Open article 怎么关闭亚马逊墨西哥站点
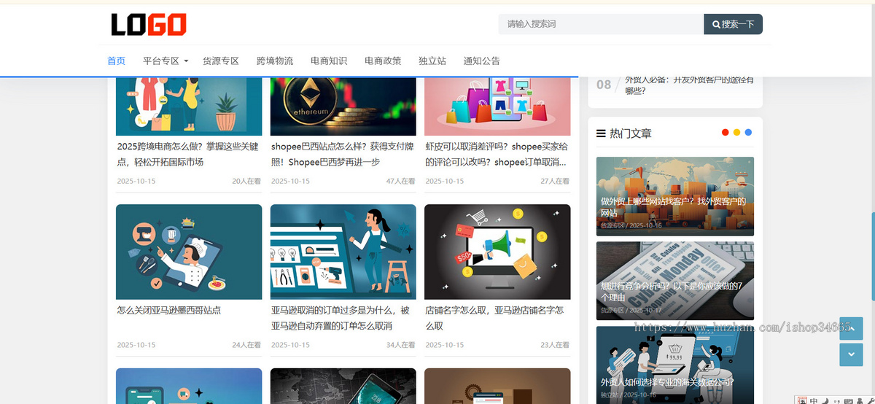 (x=168, y=310)
